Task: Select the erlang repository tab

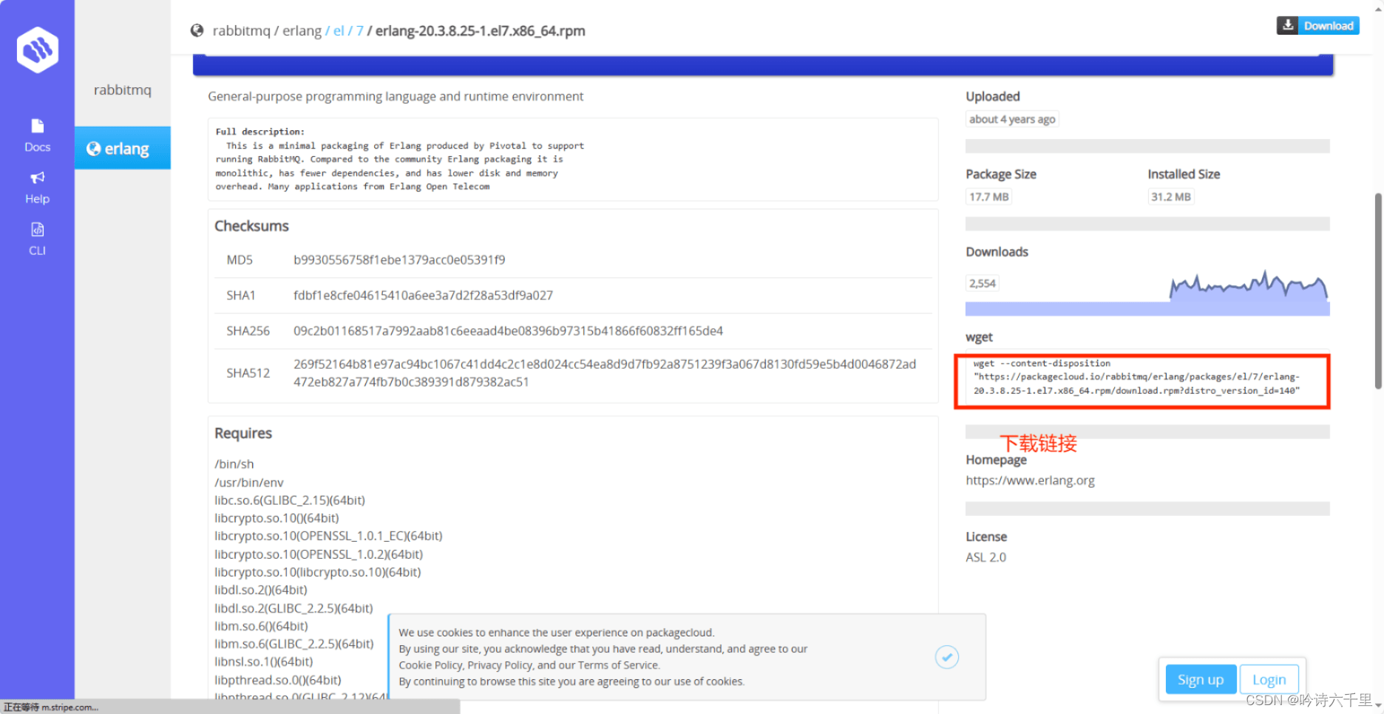Action: pyautogui.click(x=123, y=148)
